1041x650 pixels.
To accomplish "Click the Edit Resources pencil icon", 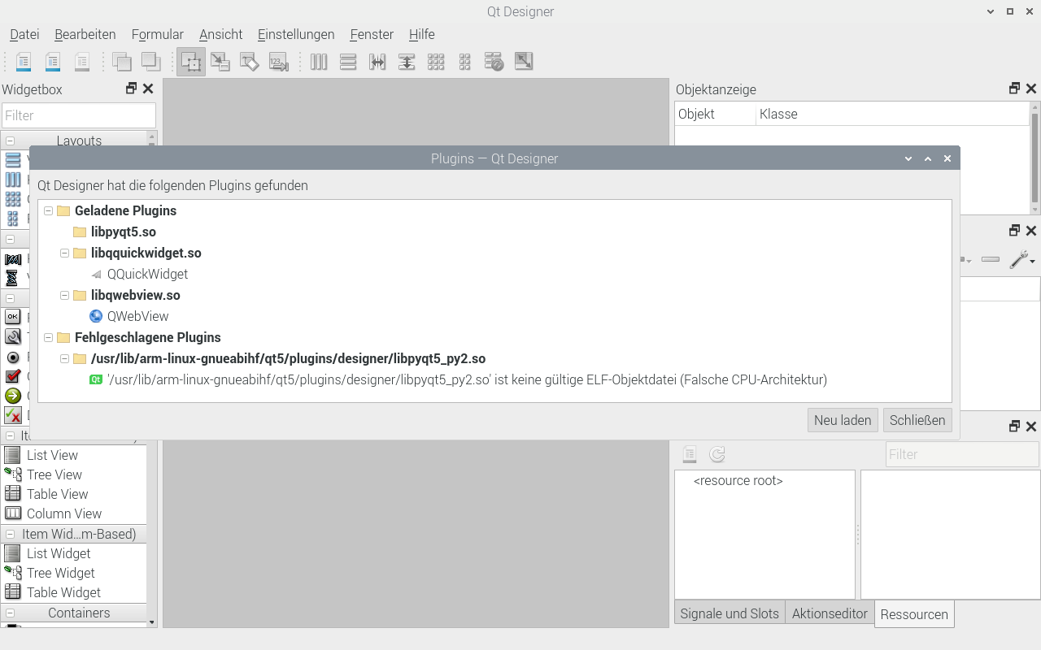I will 690,454.
